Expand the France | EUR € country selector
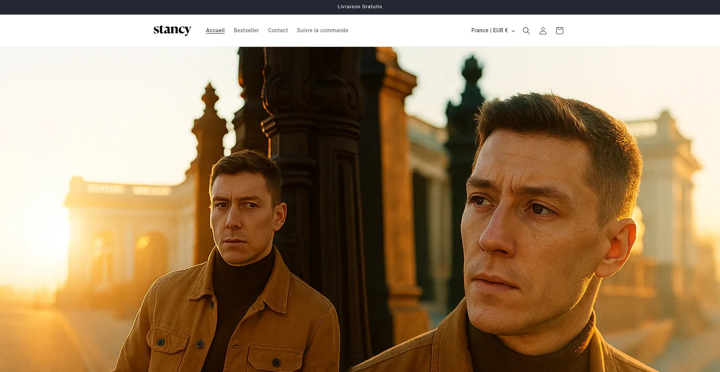This screenshot has width=720, height=372. coord(489,30)
